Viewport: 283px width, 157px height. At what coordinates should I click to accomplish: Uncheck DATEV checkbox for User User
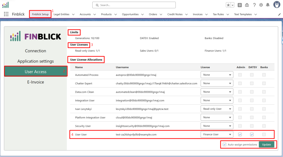[x=252, y=135]
